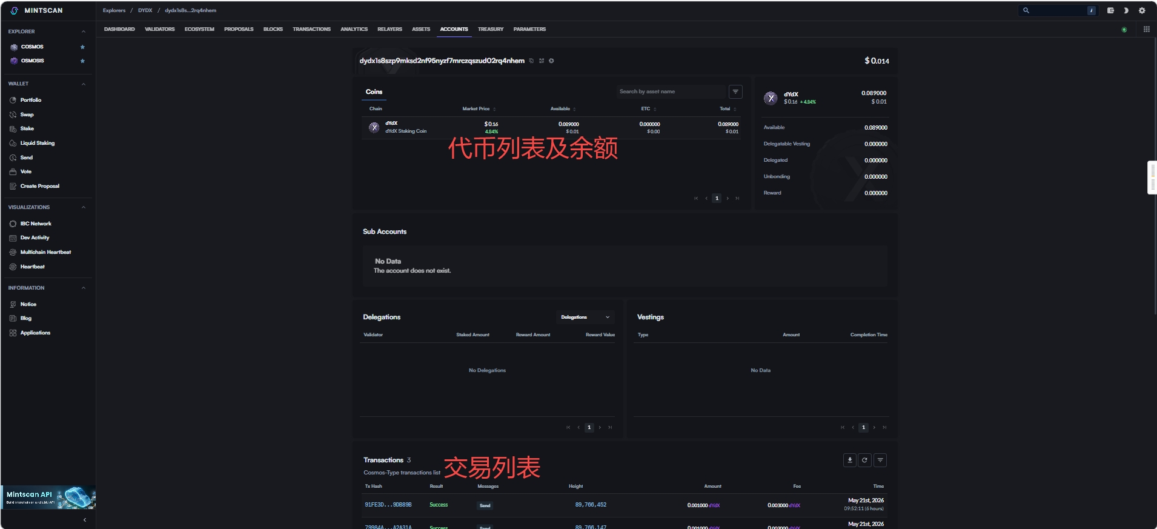Open the wallet icon in top bar
Screen dimensions: 1157x529
(x=1110, y=10)
